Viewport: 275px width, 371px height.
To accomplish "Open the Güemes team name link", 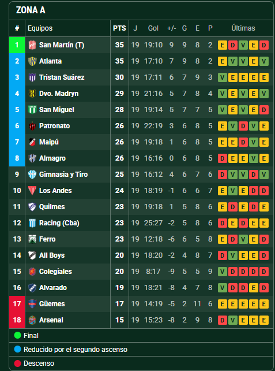I will coord(52,304).
